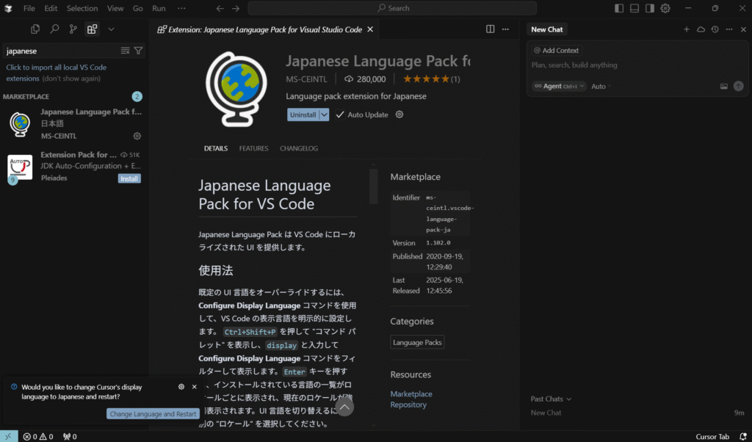
Task: Open the Source Control icon
Action: (x=73, y=29)
